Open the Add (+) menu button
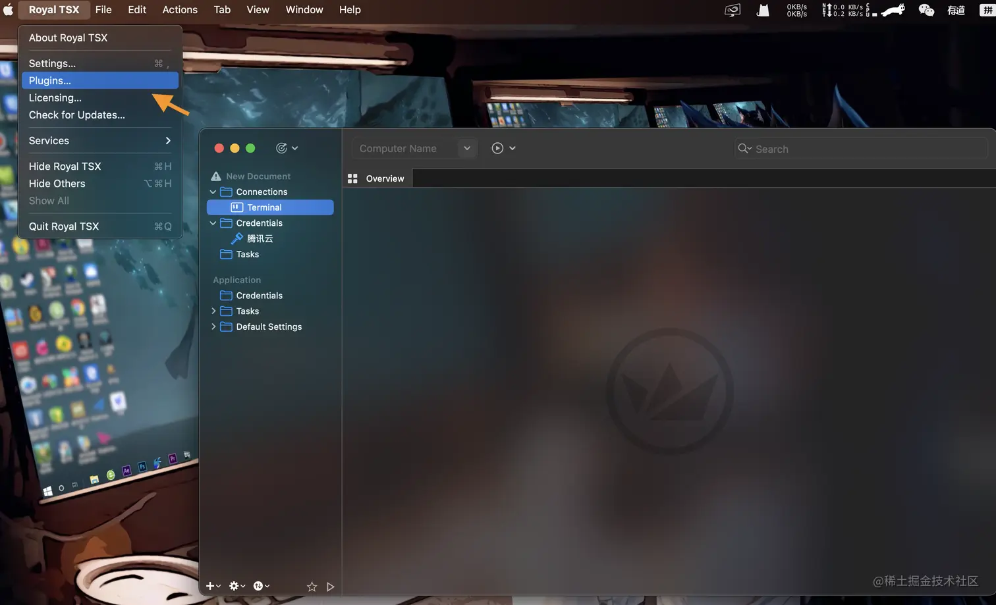This screenshot has height=605, width=996. 213,586
